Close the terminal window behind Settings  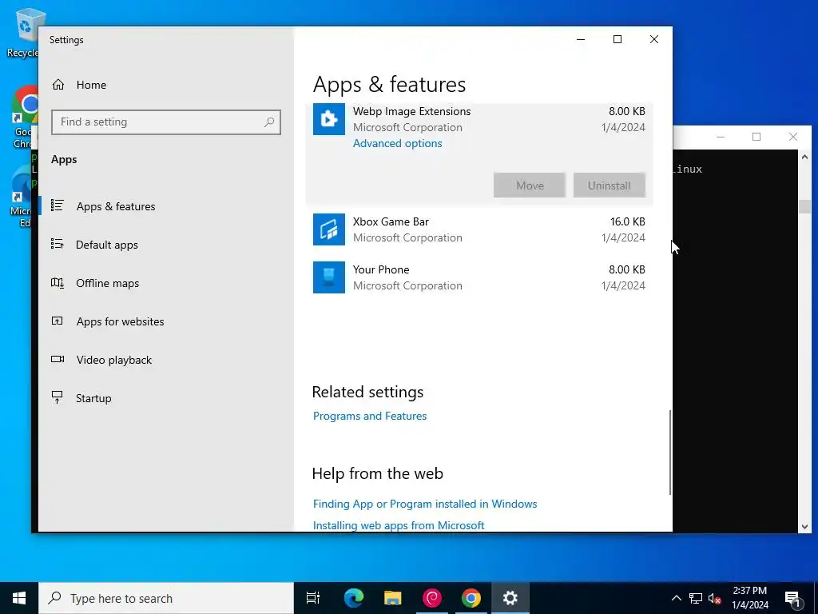coord(793,137)
